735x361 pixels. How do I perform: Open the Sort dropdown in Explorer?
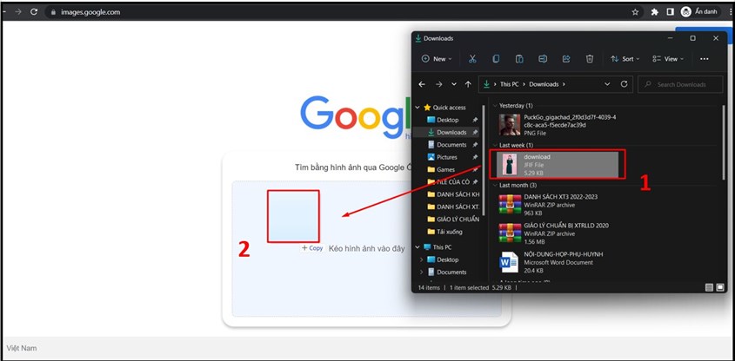(x=625, y=59)
